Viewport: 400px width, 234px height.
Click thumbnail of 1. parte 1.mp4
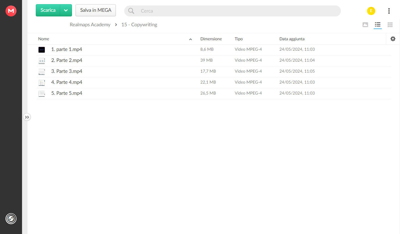tap(42, 50)
